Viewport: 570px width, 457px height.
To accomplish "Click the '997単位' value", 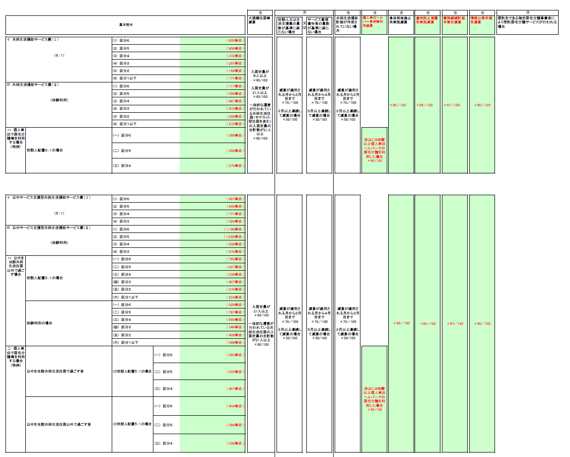I will point(235,199).
